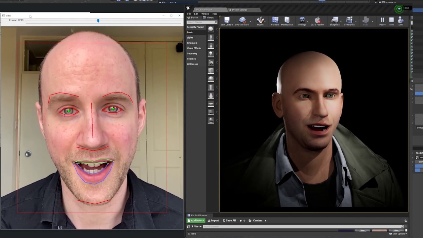The image size is (423, 238).
Task: Click Save Current toolbar icon
Action: 227,21
